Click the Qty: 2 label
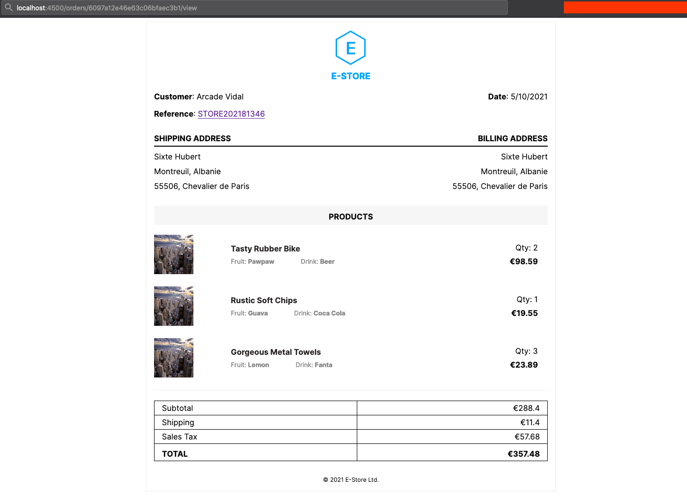This screenshot has width=687, height=501. [x=527, y=248]
